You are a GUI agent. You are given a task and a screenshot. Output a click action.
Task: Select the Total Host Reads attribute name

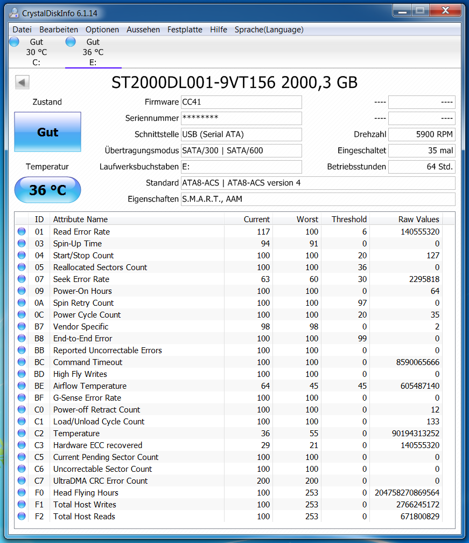click(84, 517)
